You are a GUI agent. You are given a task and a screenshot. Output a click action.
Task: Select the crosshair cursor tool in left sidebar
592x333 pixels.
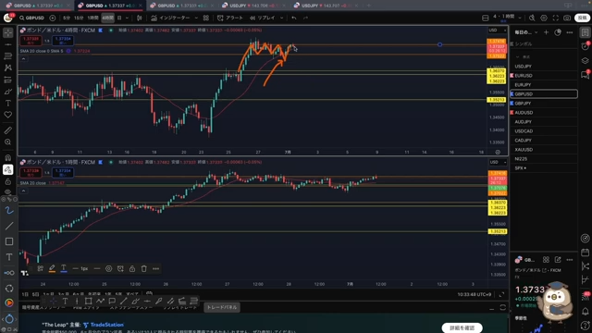(8, 33)
